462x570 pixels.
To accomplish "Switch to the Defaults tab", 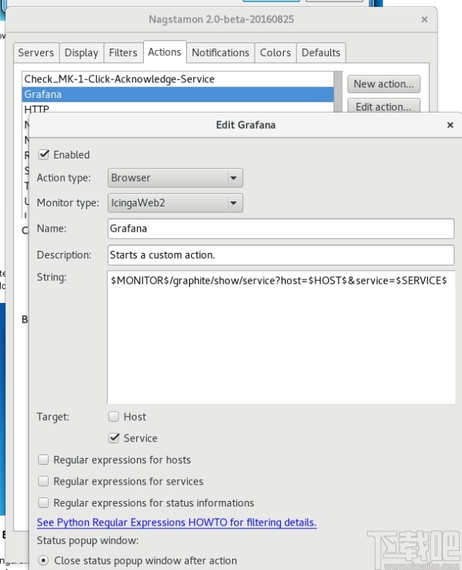I will [321, 53].
